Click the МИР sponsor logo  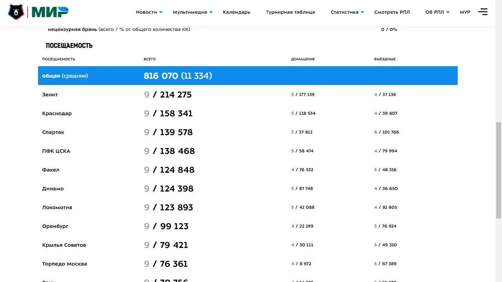50,12
